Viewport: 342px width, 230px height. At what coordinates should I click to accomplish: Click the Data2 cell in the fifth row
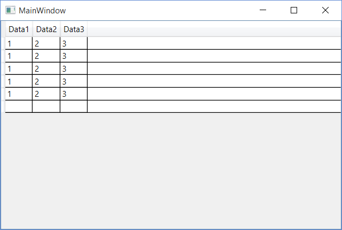coord(46,94)
